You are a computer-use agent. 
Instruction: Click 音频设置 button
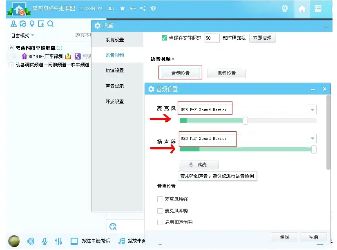[x=181, y=73]
